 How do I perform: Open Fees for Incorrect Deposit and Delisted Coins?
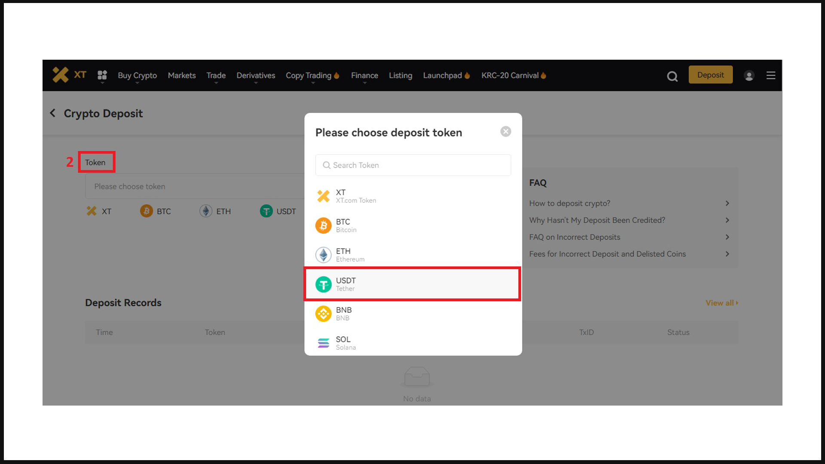click(607, 254)
